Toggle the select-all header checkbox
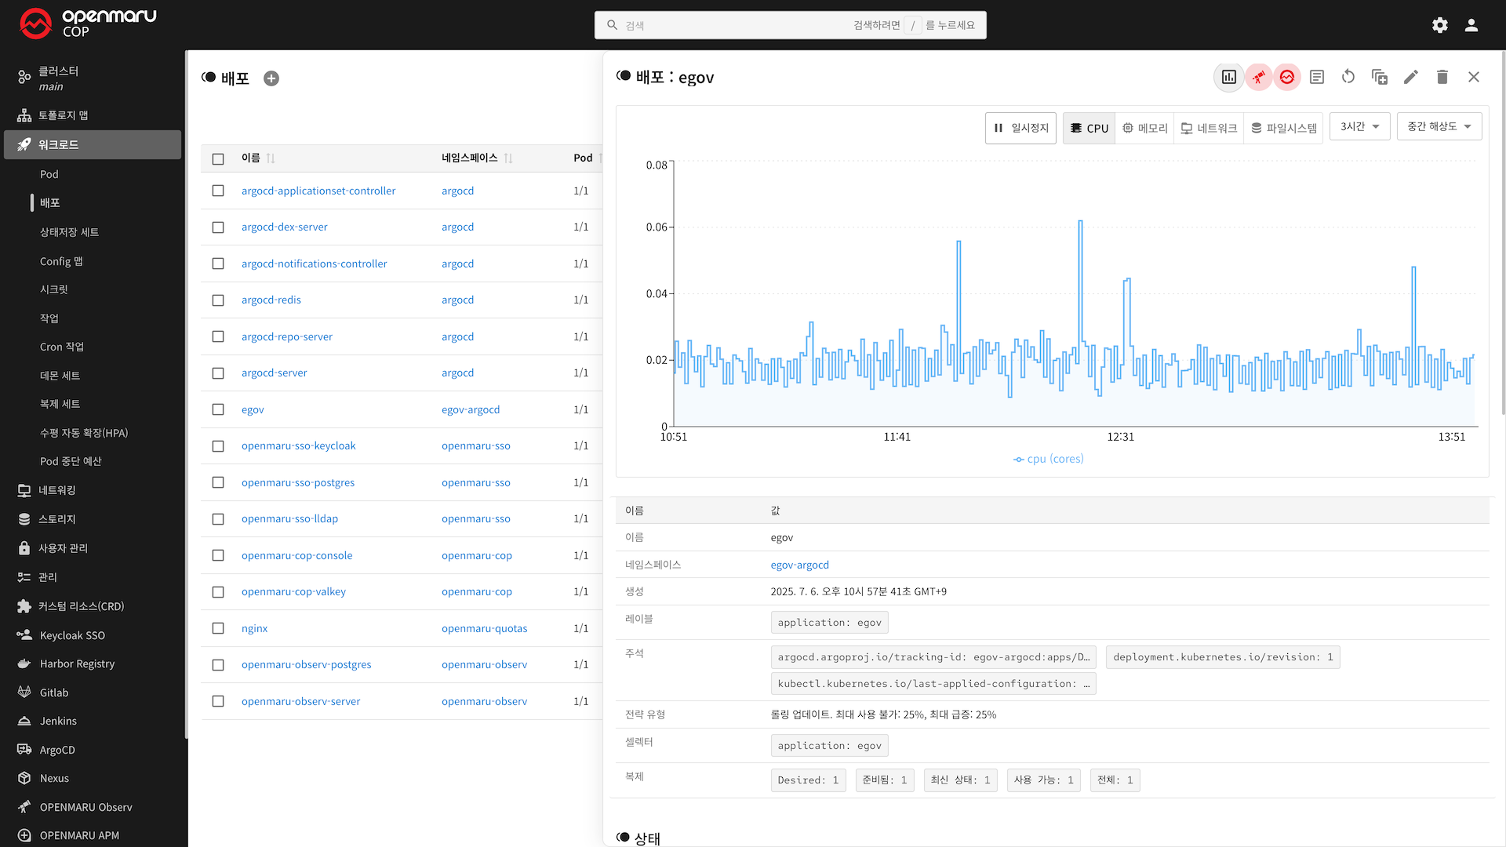The height and width of the screenshot is (847, 1506). point(218,159)
